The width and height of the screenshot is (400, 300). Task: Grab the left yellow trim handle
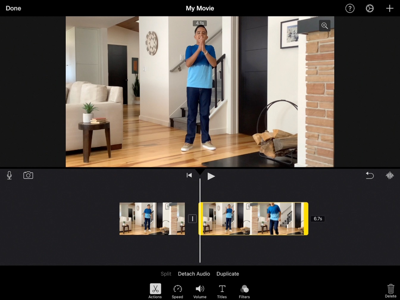point(201,219)
